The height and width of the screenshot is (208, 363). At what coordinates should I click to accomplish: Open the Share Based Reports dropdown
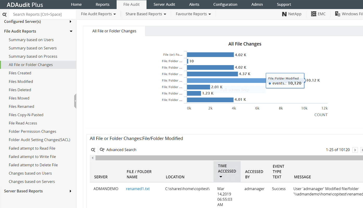(146, 14)
